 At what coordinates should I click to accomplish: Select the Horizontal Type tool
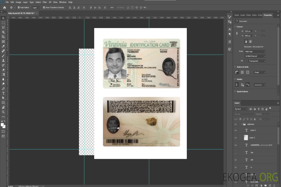3,93
